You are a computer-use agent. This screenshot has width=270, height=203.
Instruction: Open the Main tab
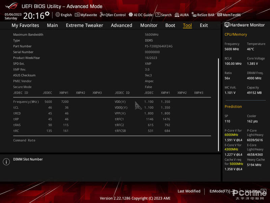52,25
